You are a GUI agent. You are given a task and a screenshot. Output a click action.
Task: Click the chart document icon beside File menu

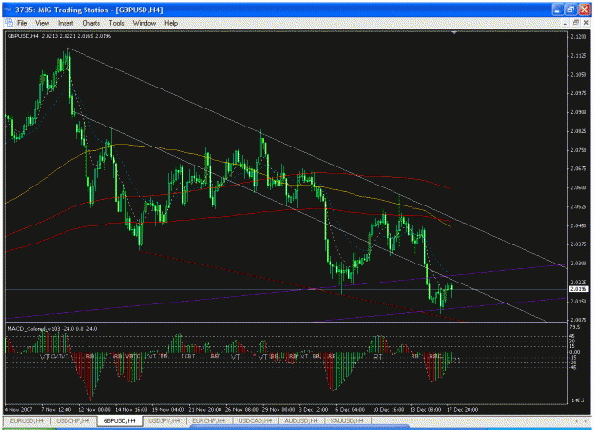pos(9,23)
